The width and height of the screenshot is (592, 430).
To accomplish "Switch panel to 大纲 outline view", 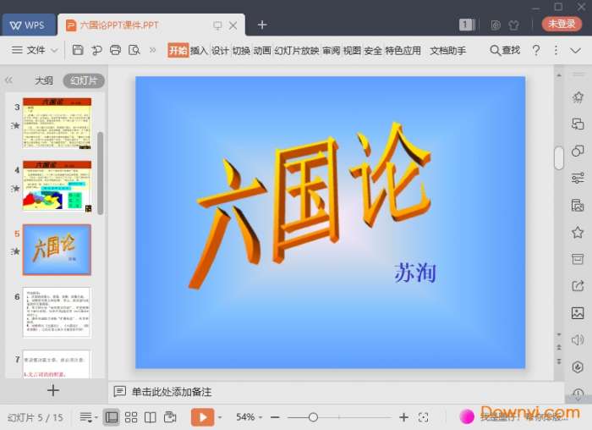I will [x=44, y=81].
